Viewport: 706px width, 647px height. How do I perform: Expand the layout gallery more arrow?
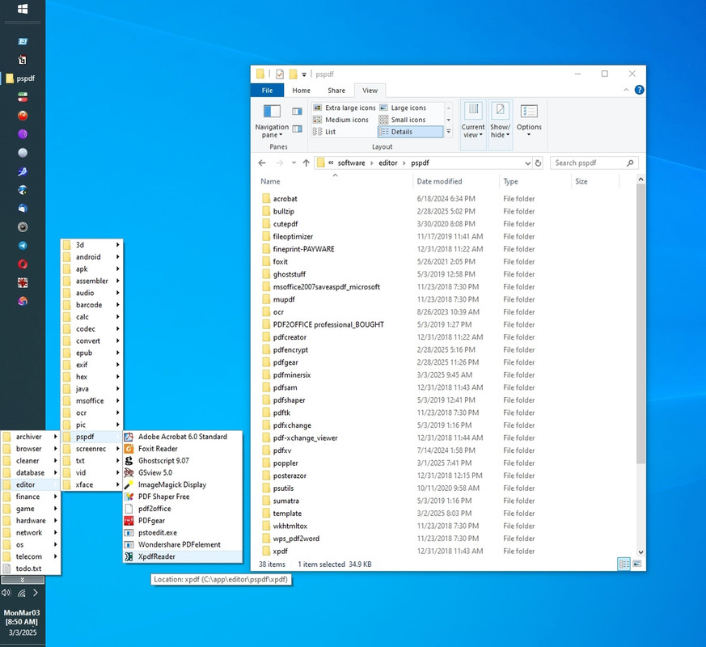(x=448, y=132)
